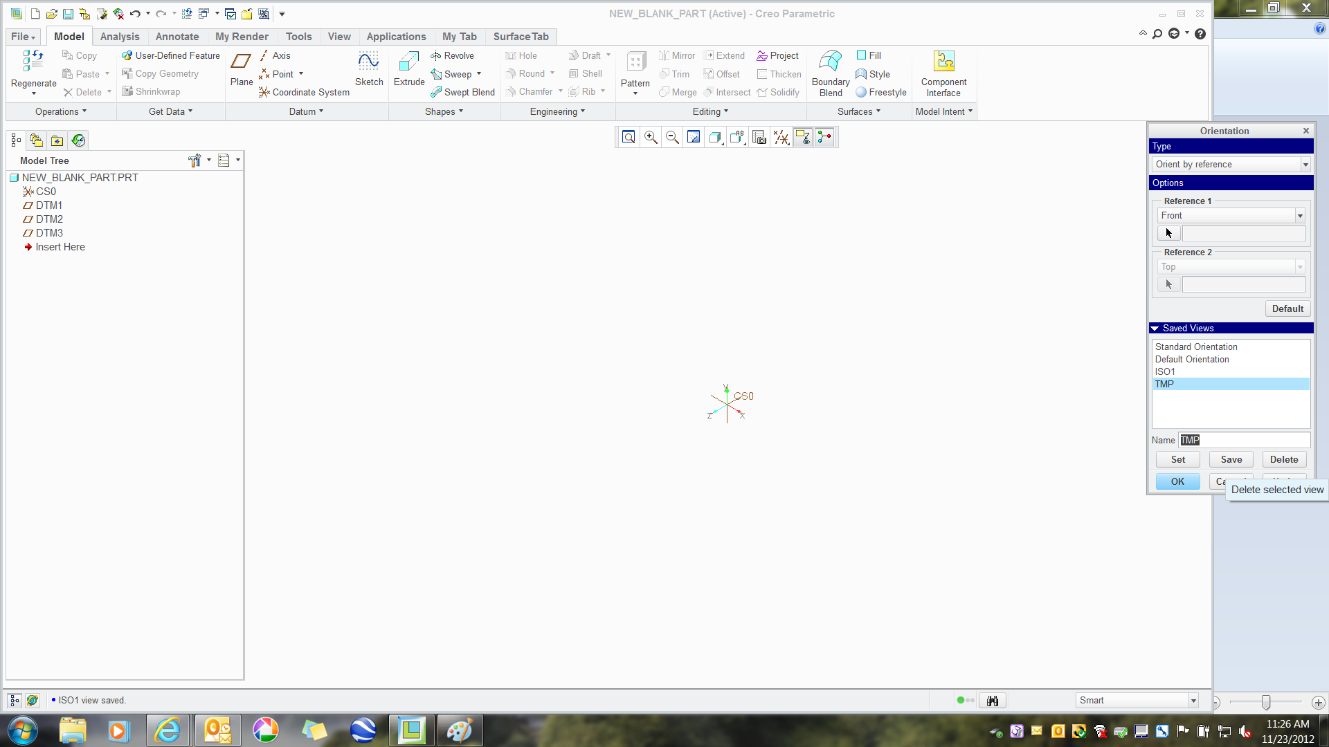The height and width of the screenshot is (747, 1329).
Task: Confirm the Orientation dialog with OK
Action: coord(1178,482)
